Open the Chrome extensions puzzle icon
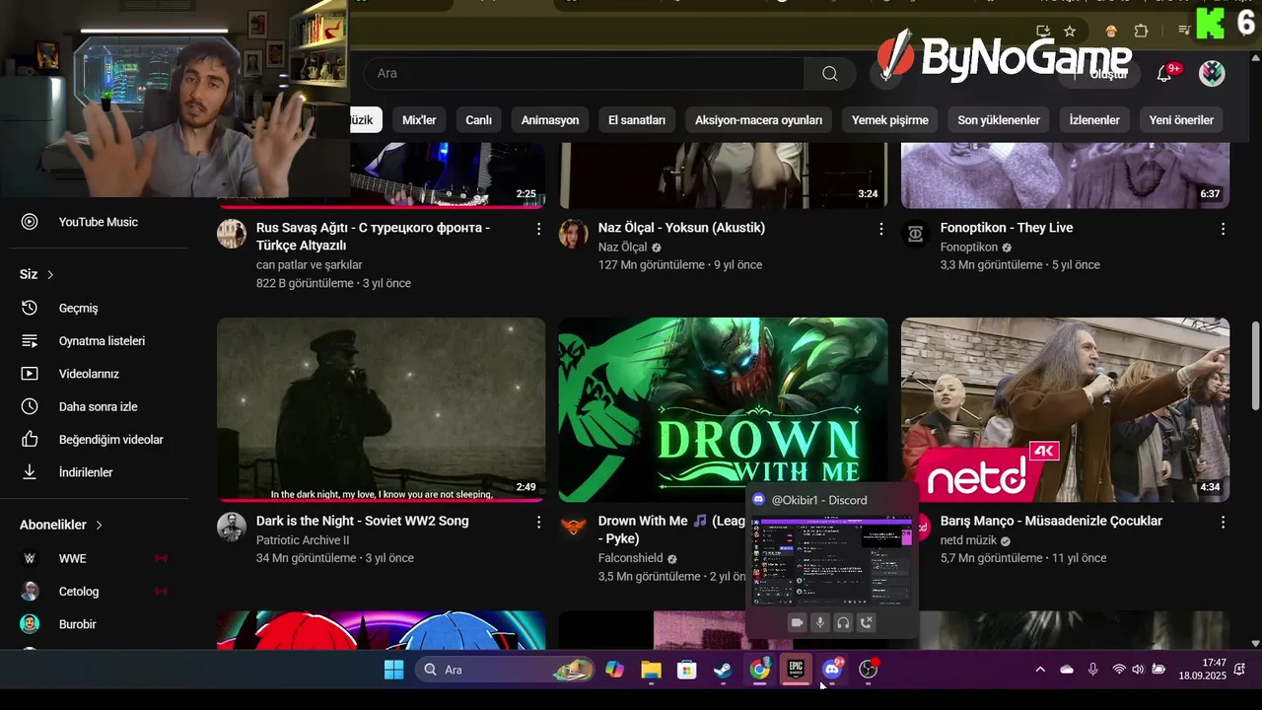This screenshot has height=710, width=1262. point(1142,31)
